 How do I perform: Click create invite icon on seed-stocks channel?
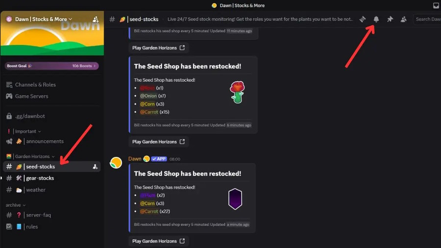click(95, 167)
